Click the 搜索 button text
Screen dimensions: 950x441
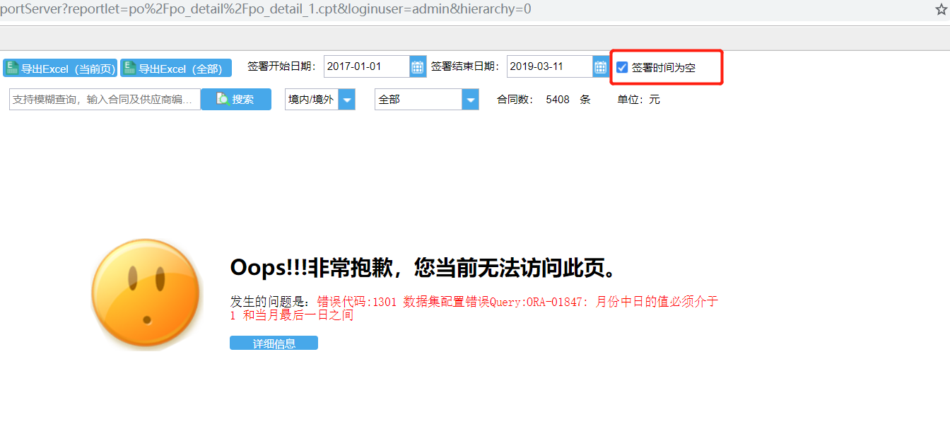243,100
